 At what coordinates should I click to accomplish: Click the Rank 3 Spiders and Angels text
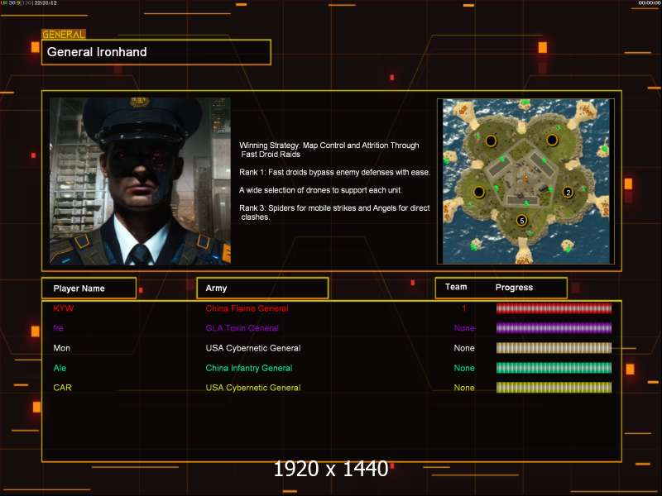tap(334, 212)
